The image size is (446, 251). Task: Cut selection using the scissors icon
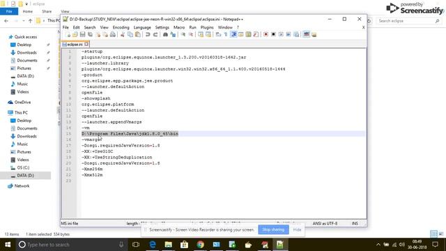(123, 34)
